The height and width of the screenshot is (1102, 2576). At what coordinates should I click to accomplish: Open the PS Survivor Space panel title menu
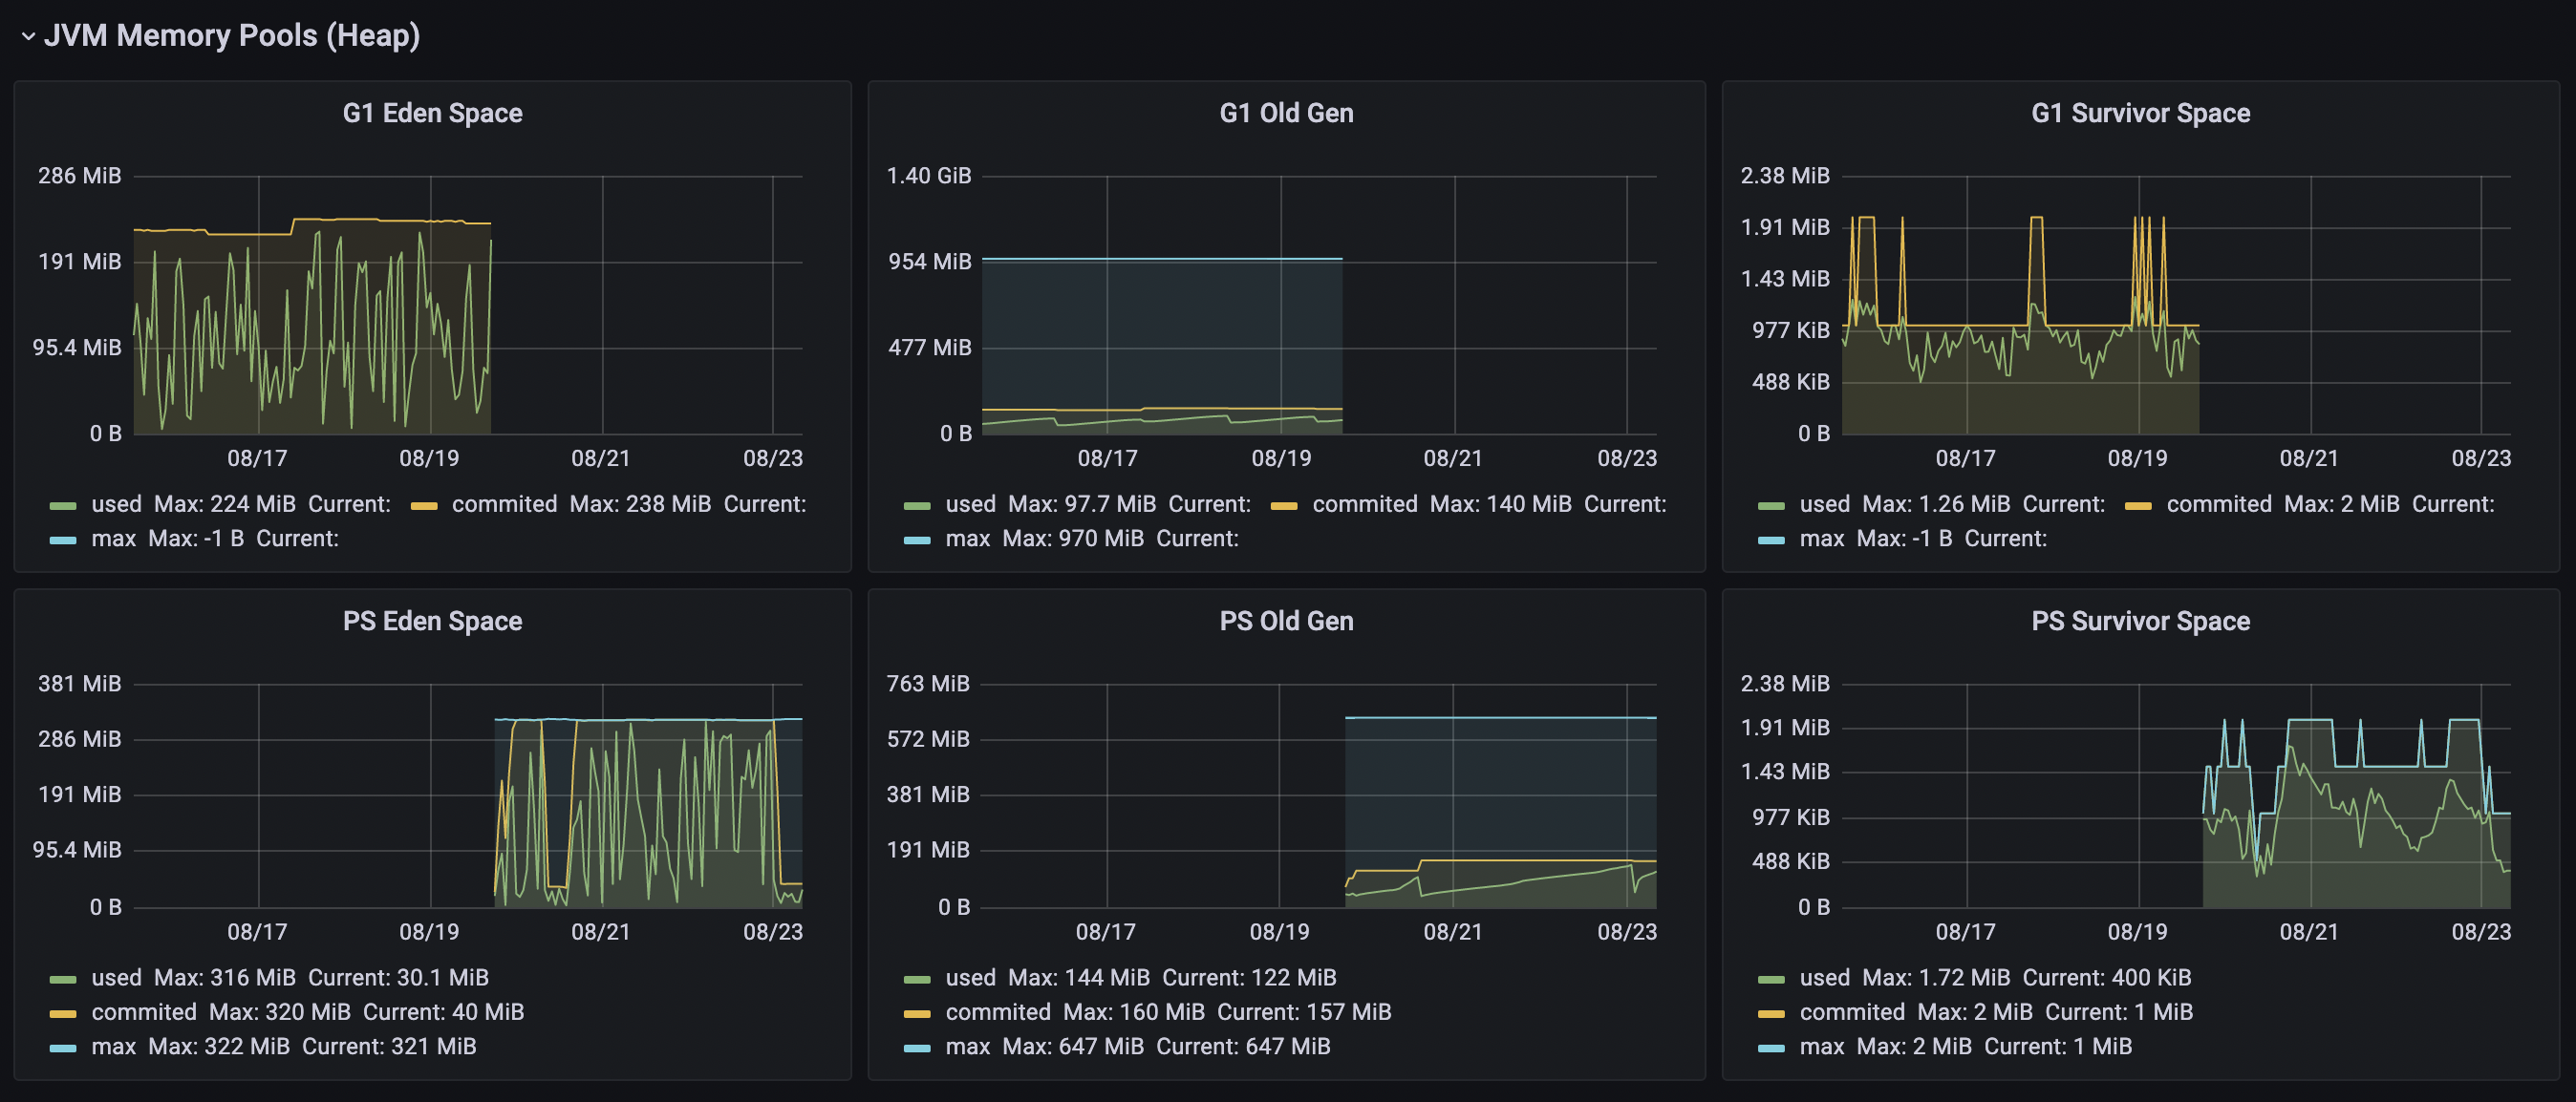point(2140,621)
